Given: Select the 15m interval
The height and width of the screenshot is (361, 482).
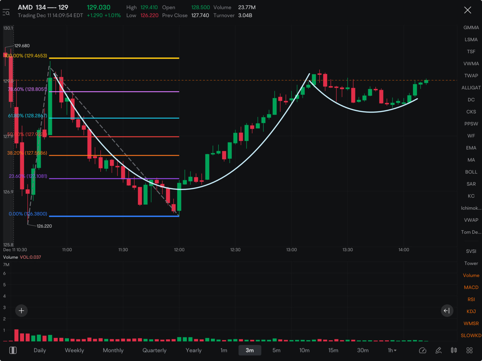Looking at the screenshot, I should [333, 350].
